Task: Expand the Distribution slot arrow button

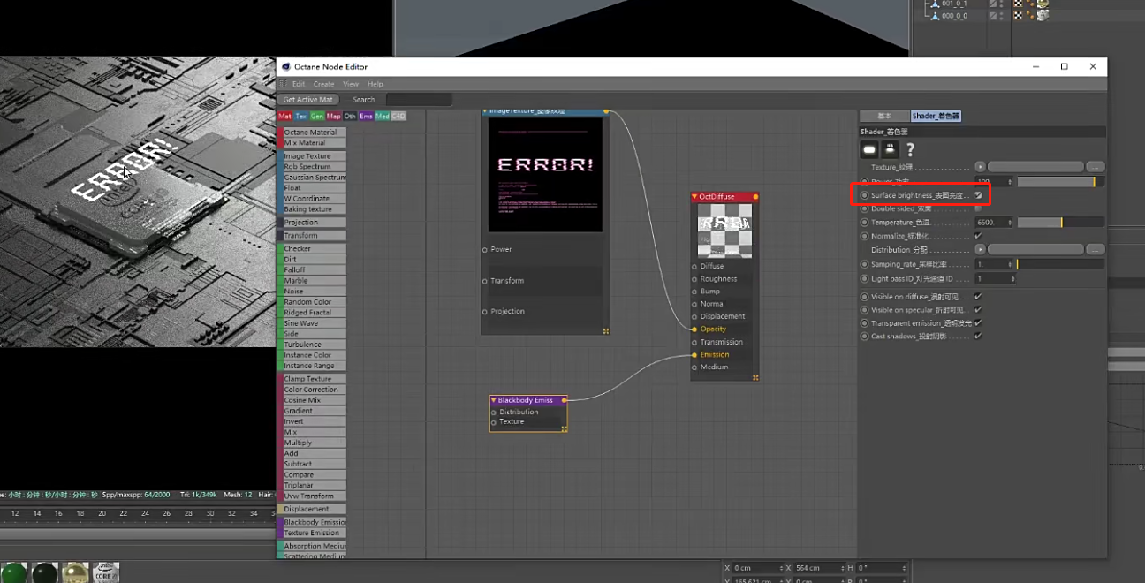Action: click(981, 250)
